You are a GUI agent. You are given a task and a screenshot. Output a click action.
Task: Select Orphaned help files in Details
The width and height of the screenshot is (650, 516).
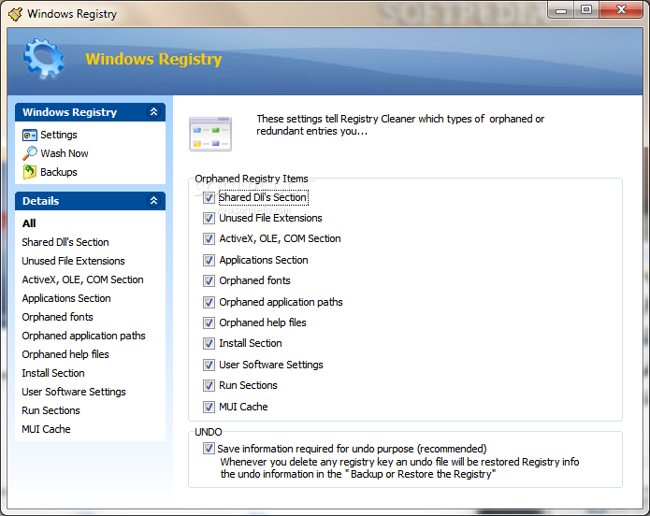pyautogui.click(x=65, y=354)
